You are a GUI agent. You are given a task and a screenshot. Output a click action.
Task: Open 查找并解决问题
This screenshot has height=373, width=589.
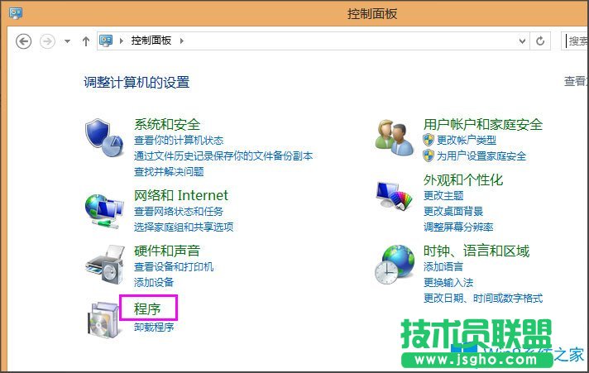coord(169,172)
